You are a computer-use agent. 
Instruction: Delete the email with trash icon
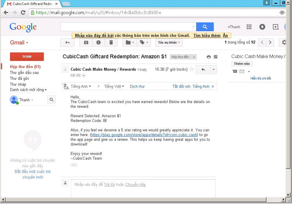[111, 42]
